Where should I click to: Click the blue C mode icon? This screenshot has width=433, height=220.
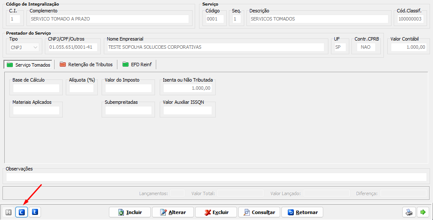[x=22, y=212]
